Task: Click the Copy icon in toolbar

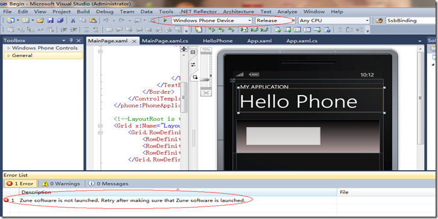Action: pyautogui.click(x=83, y=20)
